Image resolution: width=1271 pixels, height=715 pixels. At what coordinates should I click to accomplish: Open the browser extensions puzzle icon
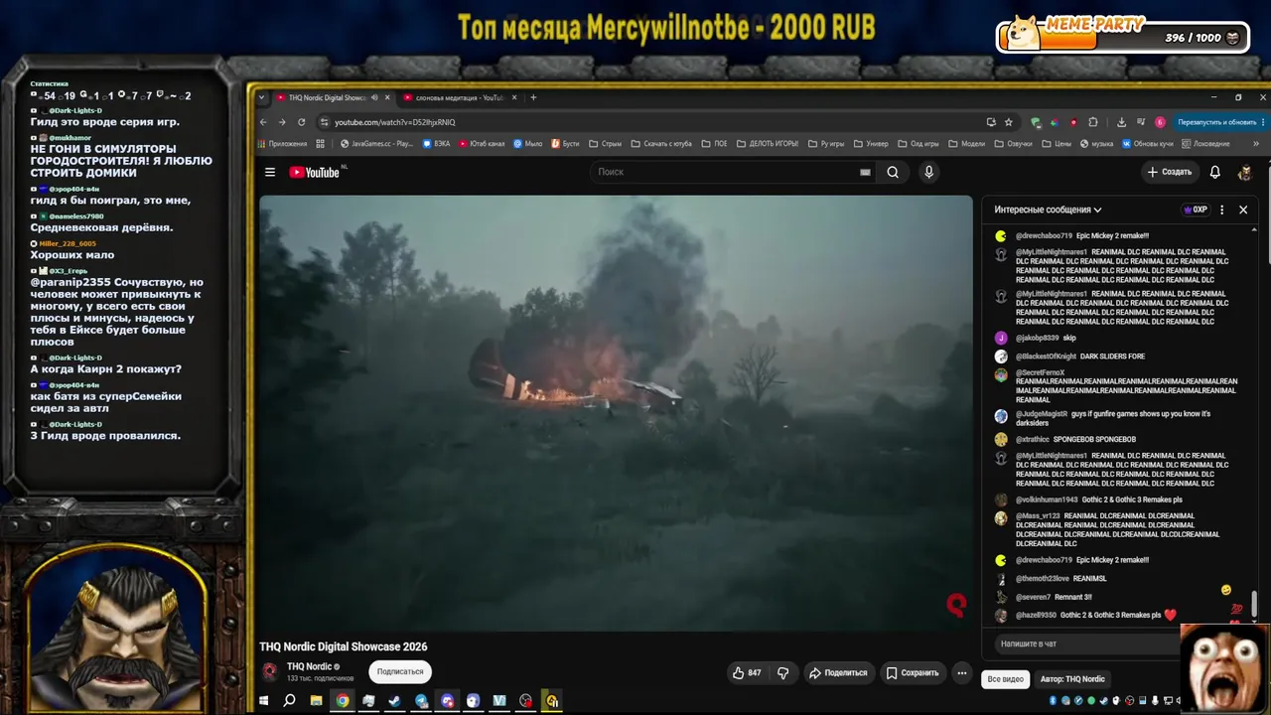tap(1093, 122)
